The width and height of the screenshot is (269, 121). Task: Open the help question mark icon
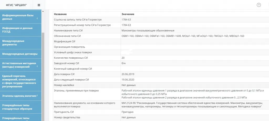(x=259, y=5)
